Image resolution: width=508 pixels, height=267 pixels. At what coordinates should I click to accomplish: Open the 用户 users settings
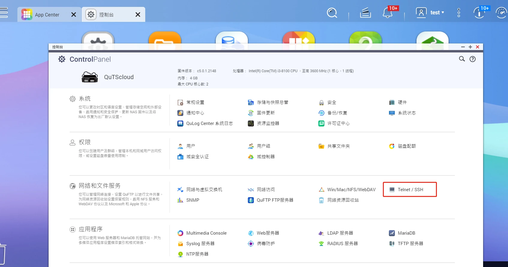tap(186, 146)
